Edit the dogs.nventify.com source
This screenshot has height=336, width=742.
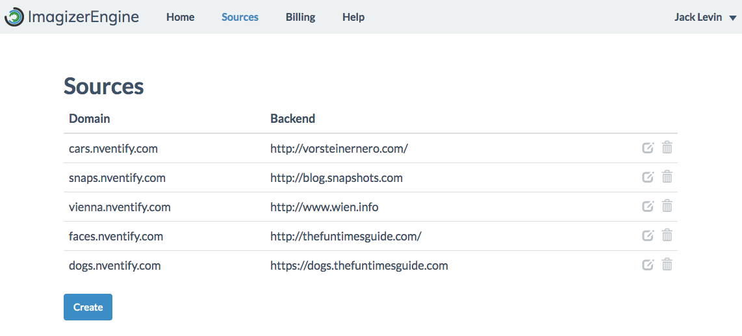(647, 265)
